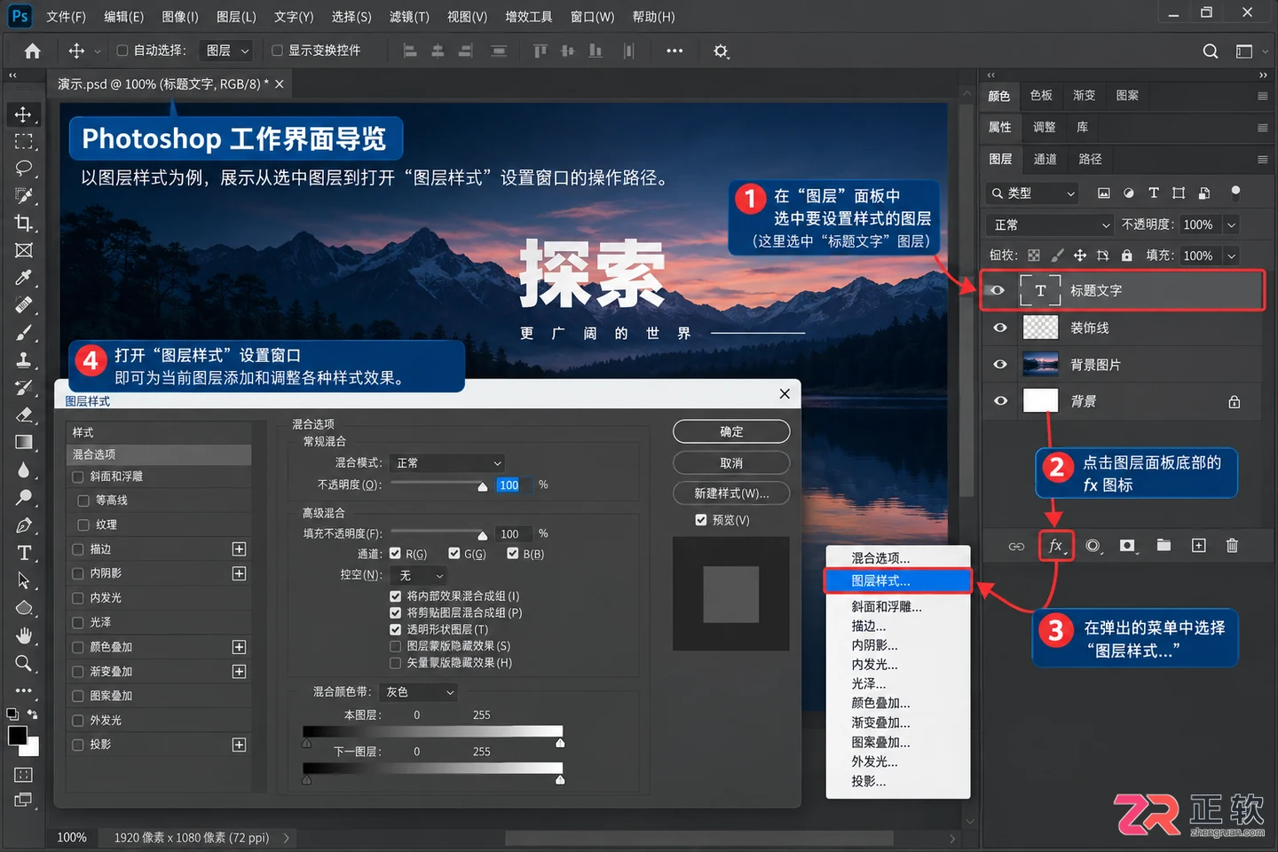
Task: Enable 自动选择 checkbox
Action: pos(122,51)
